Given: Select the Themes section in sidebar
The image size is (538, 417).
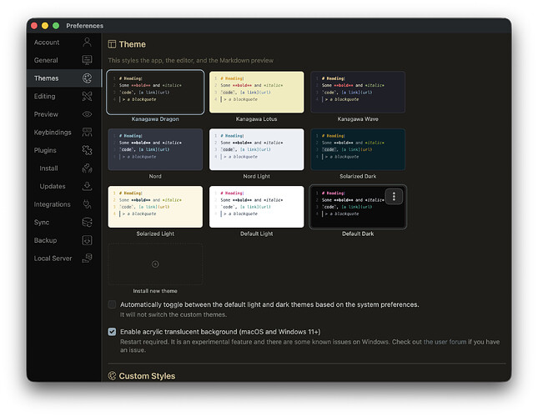Looking at the screenshot, I should point(64,78).
